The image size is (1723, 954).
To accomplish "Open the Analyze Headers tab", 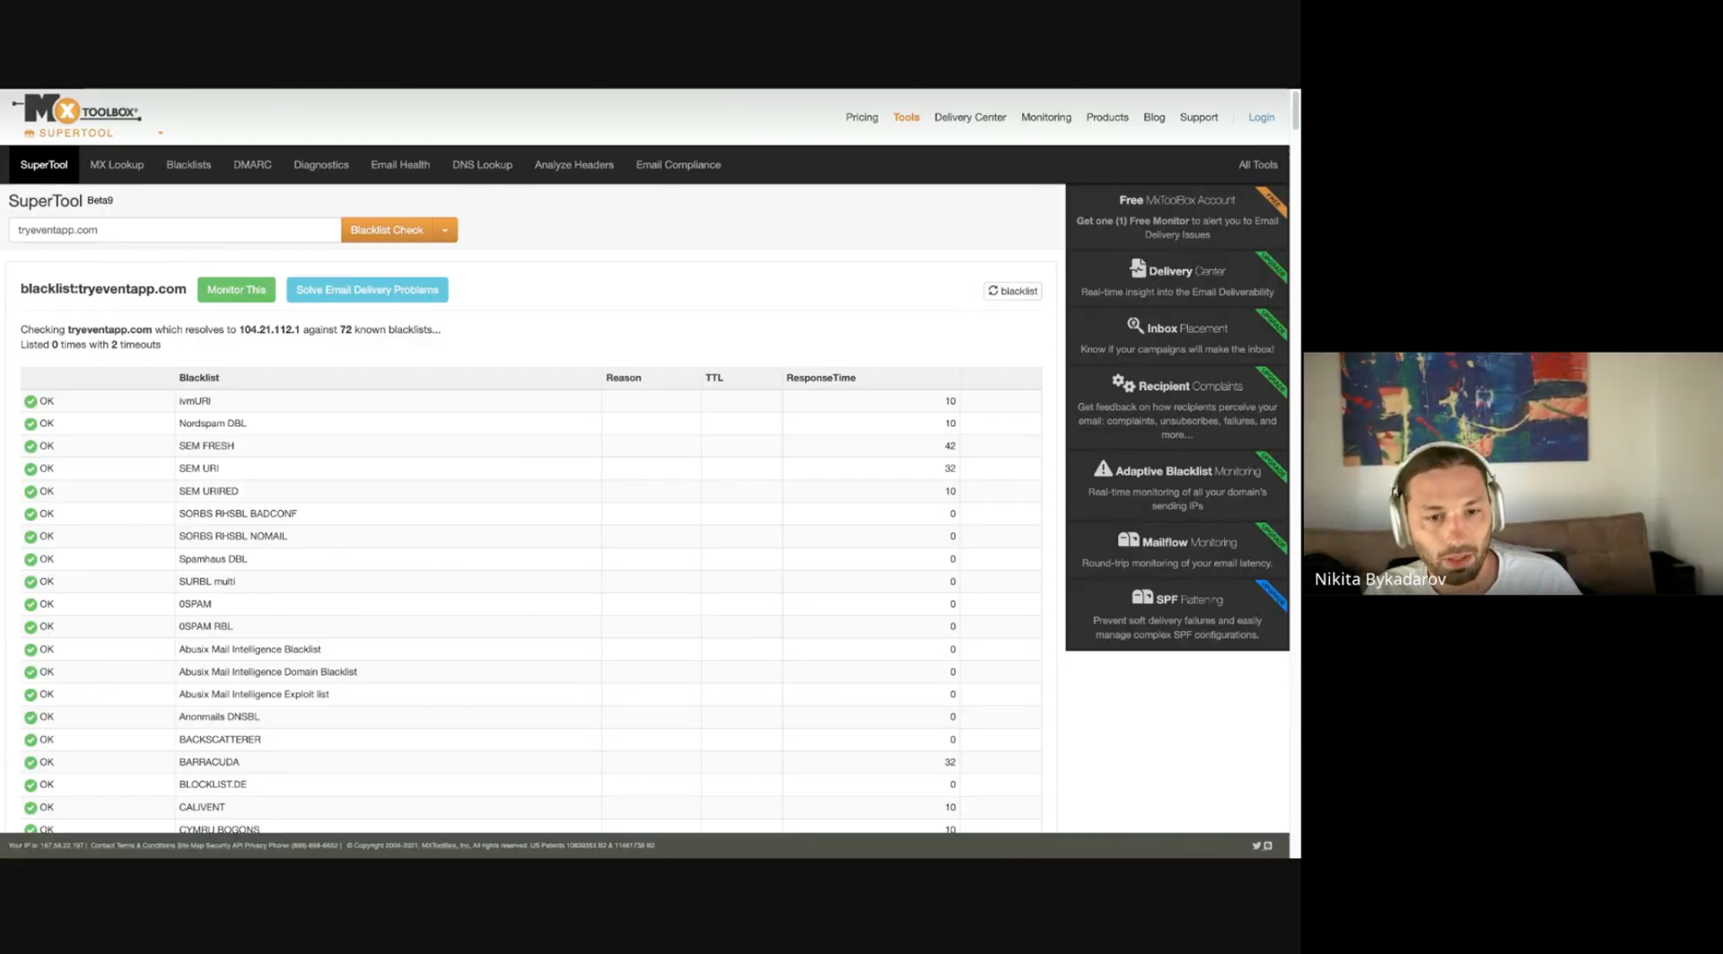I will pos(574,164).
